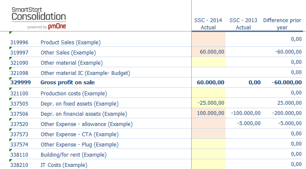
Task: Select the -25.000,00 cell for fixed assets
Action: click(x=208, y=103)
